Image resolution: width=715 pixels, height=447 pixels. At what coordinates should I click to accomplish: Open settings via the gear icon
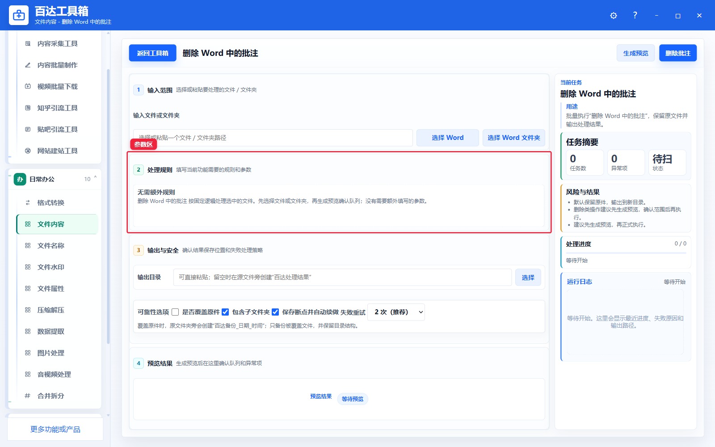tap(614, 16)
